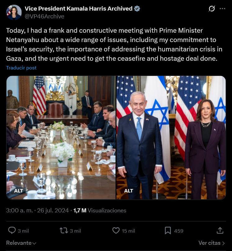Show ALT text on flags portrait photo
The height and width of the screenshot is (251, 232).
129,191
